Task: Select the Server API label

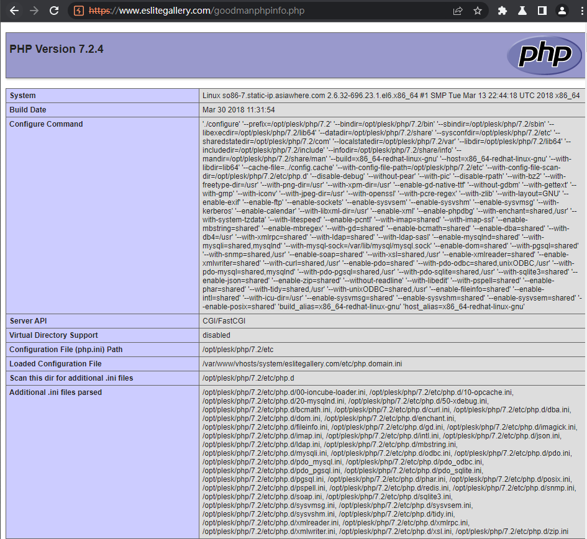Action: pos(29,321)
